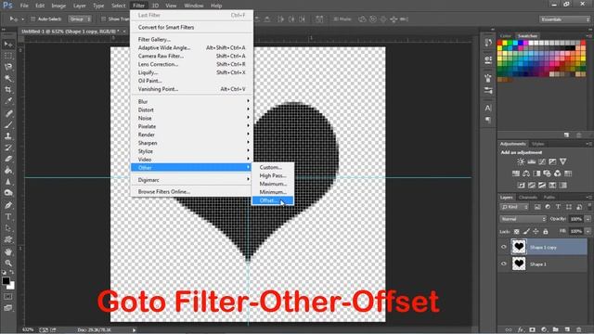
Task: Toggle the Auto-Select checkbox
Action: pyautogui.click(x=32, y=19)
